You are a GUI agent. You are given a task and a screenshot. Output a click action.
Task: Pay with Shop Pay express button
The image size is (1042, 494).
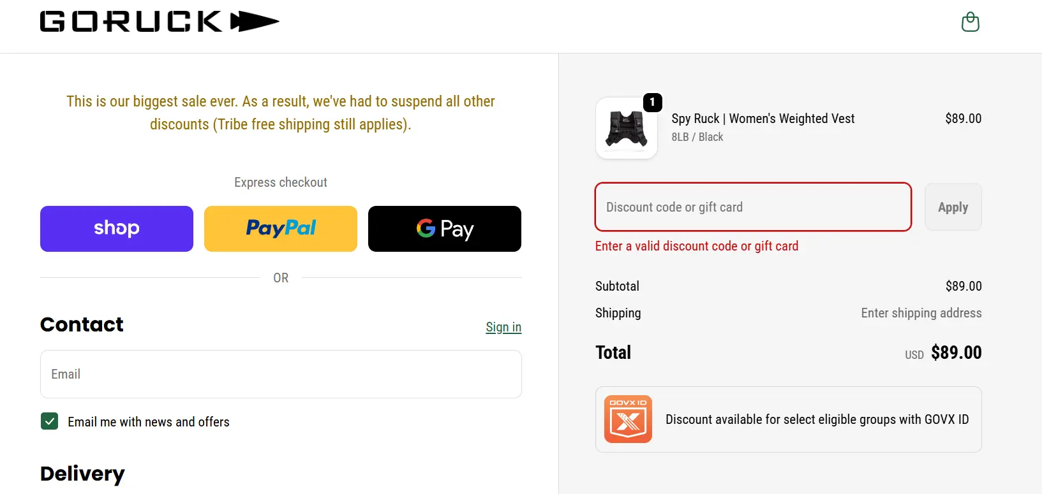(117, 229)
